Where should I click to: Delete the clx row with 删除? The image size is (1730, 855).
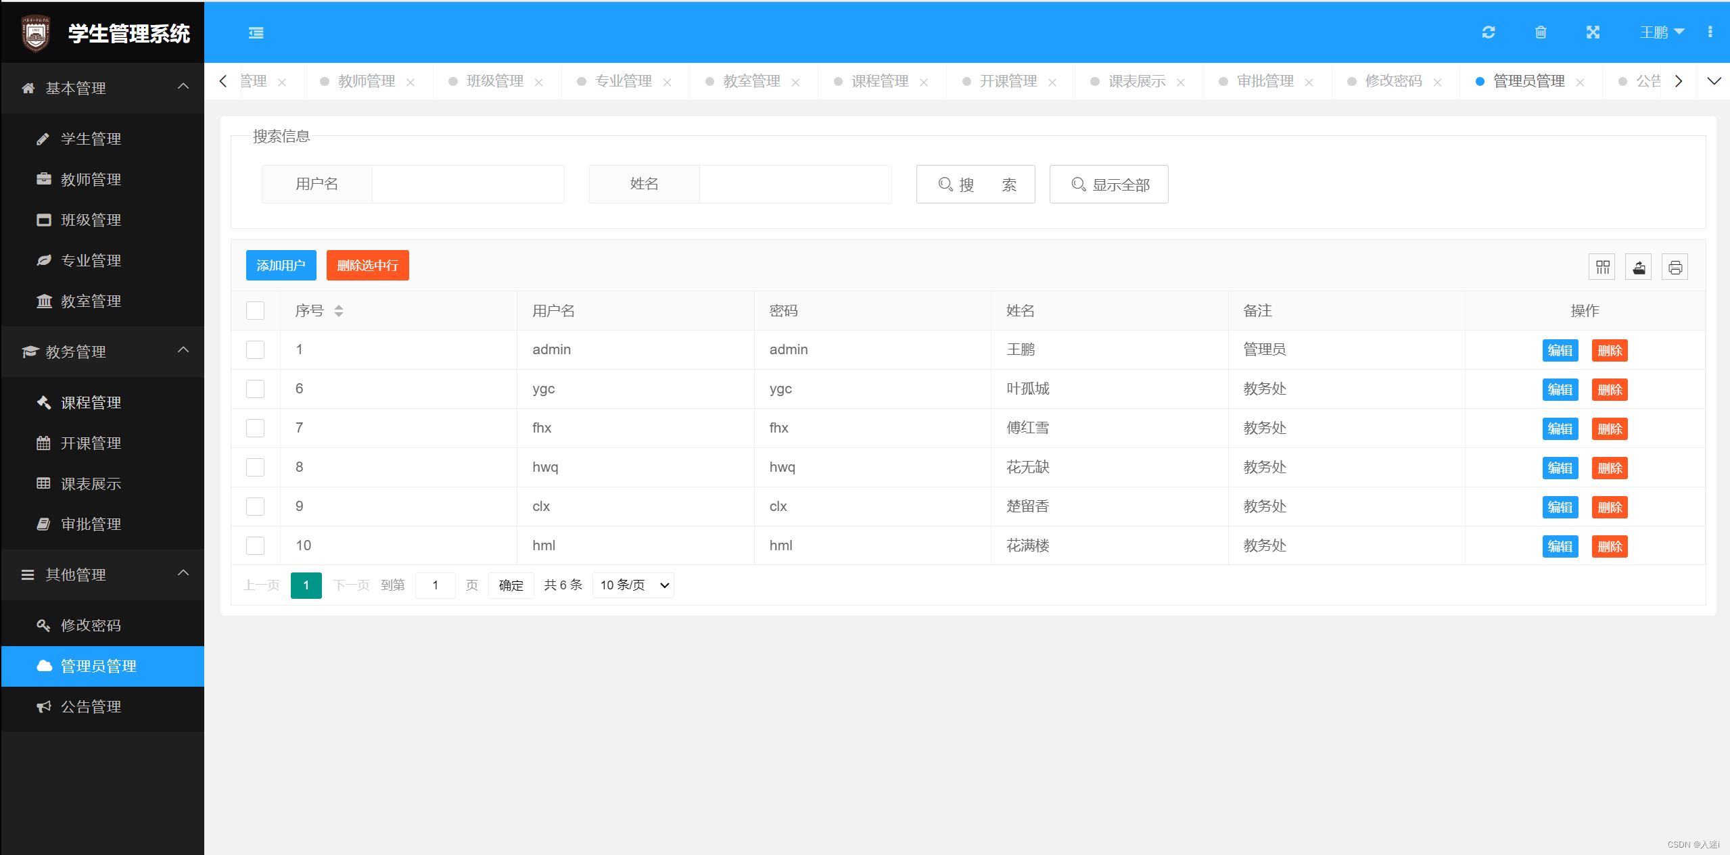(1610, 508)
